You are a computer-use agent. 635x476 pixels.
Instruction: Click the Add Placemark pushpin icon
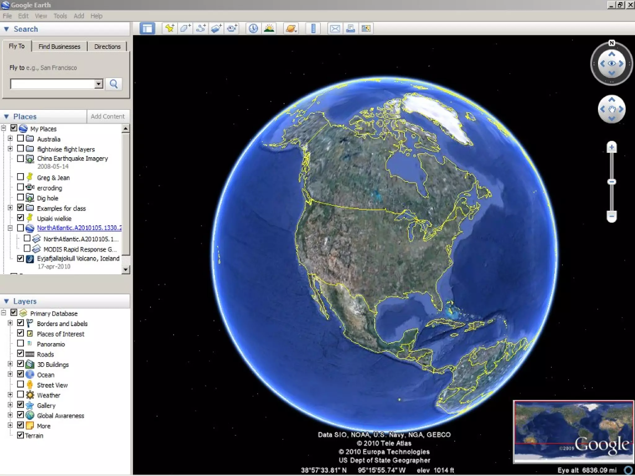169,29
